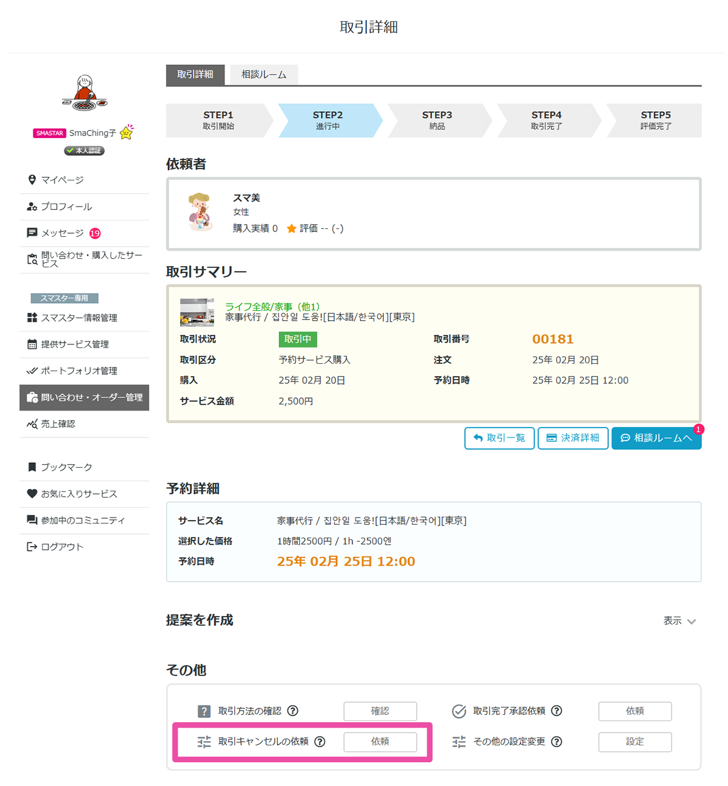Click help icon beside 取引キャンセルの依頼
728x786 pixels.
click(x=320, y=742)
